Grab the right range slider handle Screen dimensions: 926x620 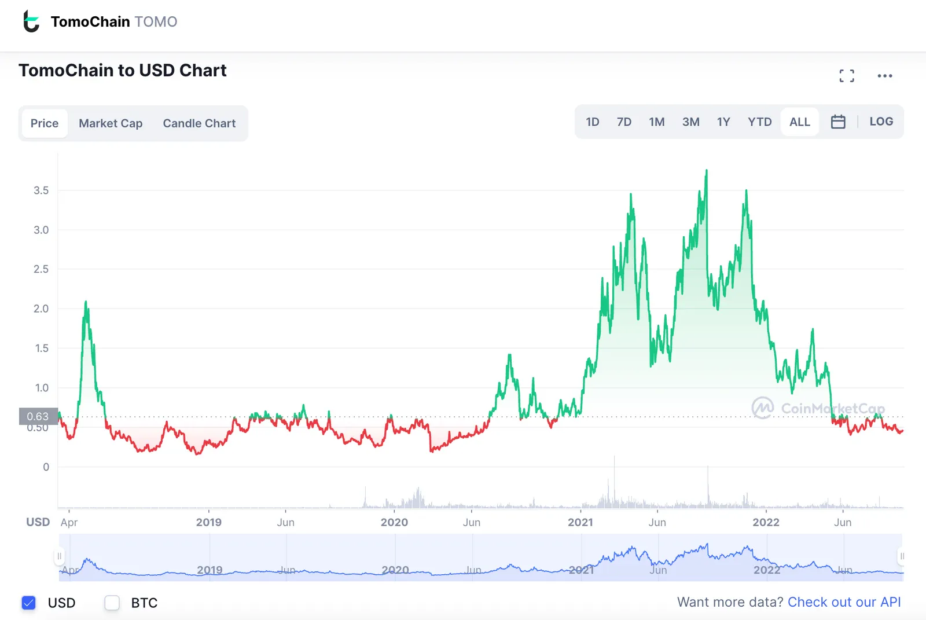click(902, 556)
